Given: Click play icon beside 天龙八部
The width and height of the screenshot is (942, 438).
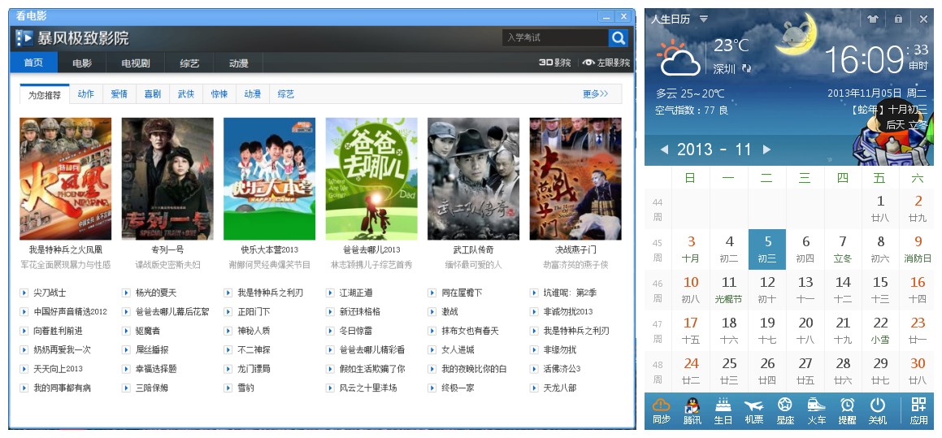Looking at the screenshot, I should coord(534,388).
